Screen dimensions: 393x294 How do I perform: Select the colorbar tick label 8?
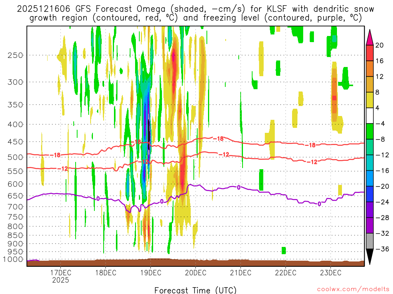tap(378, 93)
